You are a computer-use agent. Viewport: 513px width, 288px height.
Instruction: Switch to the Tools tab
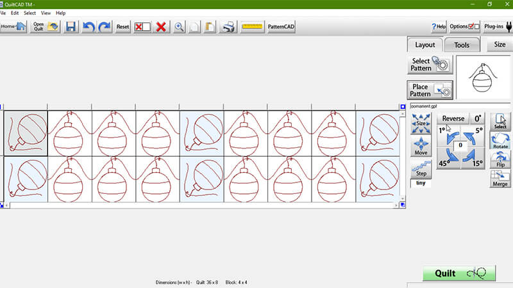[x=462, y=45]
